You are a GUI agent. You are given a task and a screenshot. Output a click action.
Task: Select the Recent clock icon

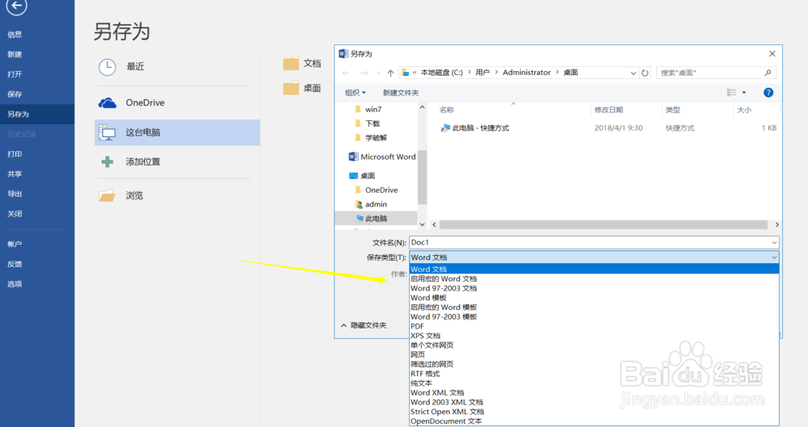point(107,67)
